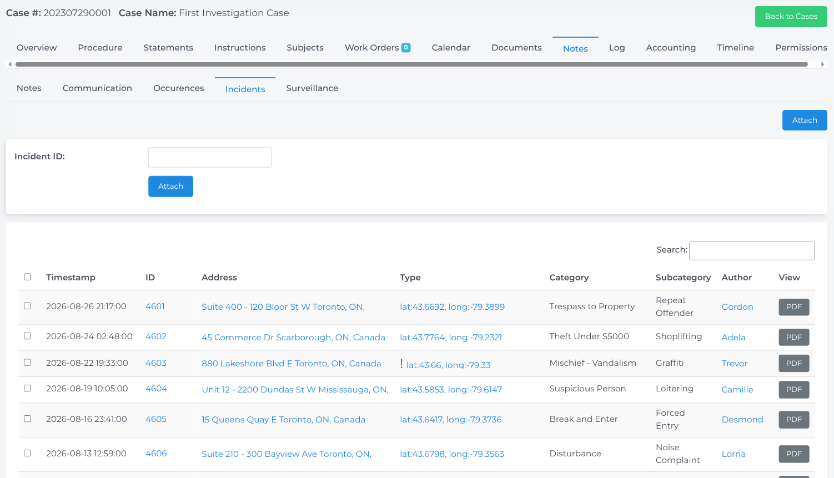Check the box for incident 4601
834x478 pixels.
[x=27, y=306]
